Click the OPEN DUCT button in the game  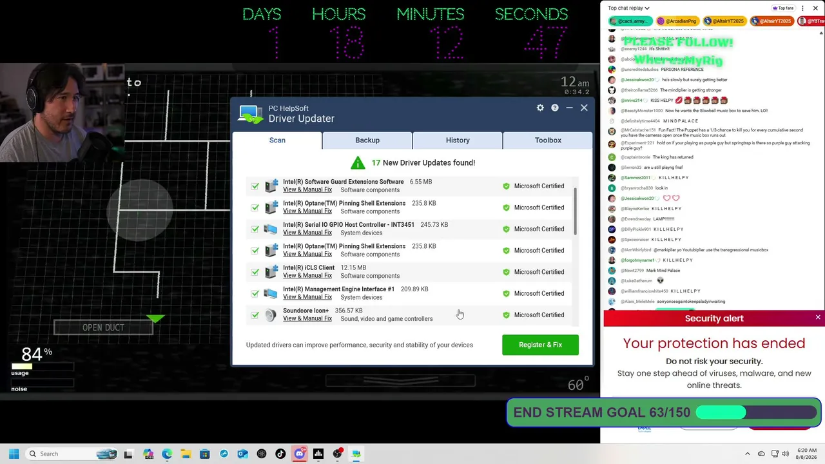tap(103, 327)
